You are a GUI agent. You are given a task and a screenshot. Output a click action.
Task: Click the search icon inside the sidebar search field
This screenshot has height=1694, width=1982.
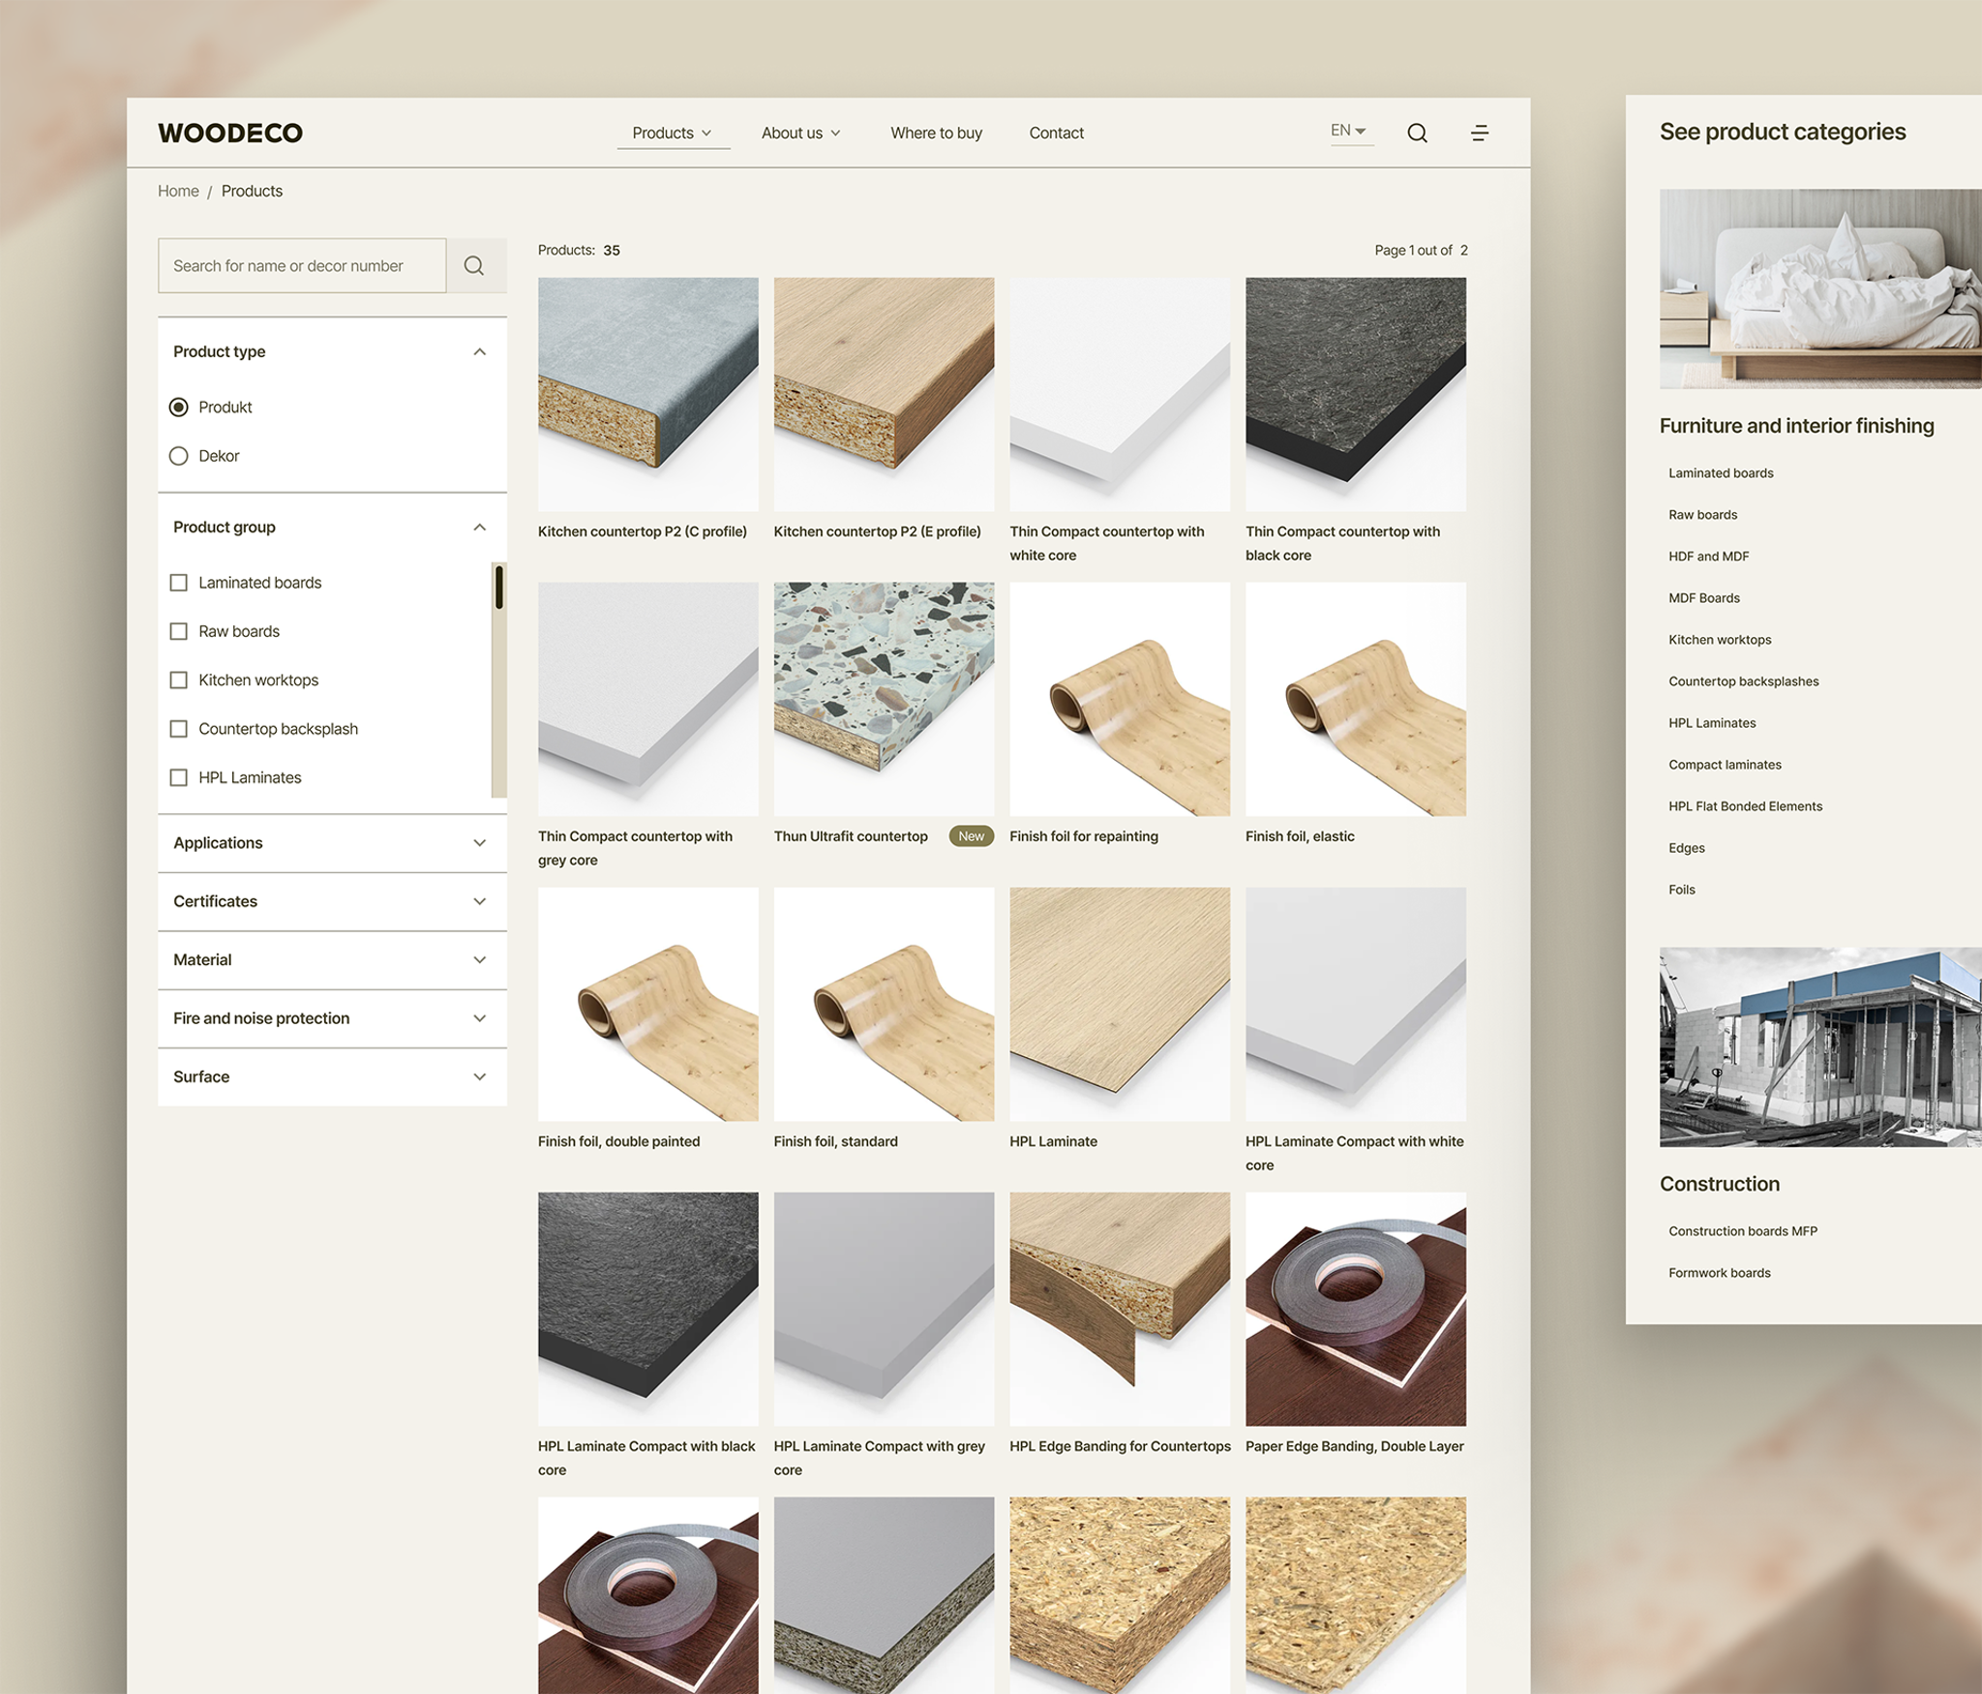point(474,265)
